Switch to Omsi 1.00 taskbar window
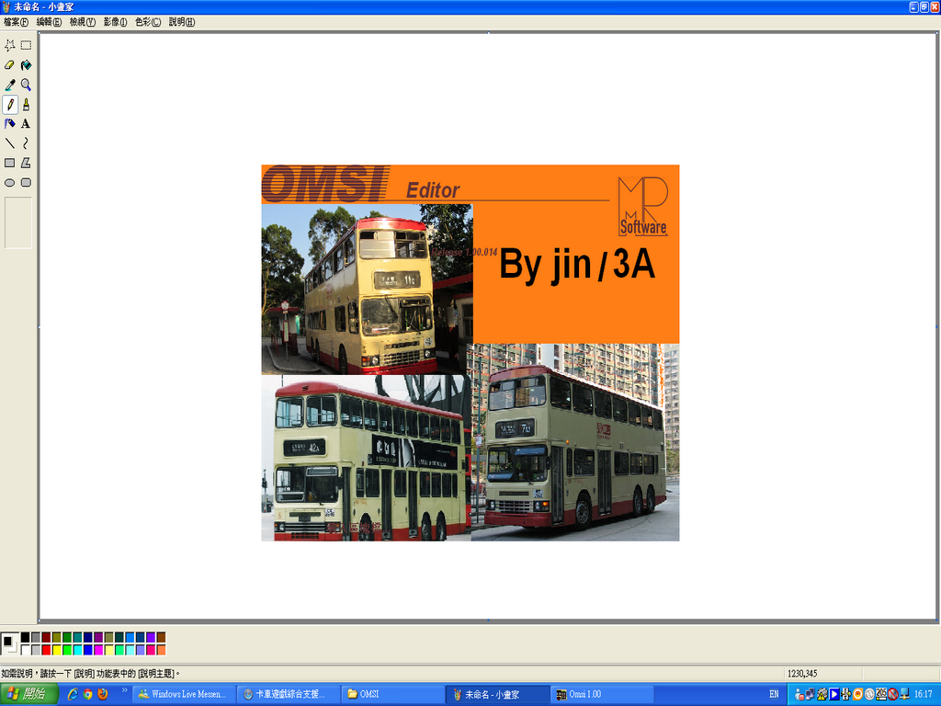This screenshot has width=941, height=706. (602, 695)
